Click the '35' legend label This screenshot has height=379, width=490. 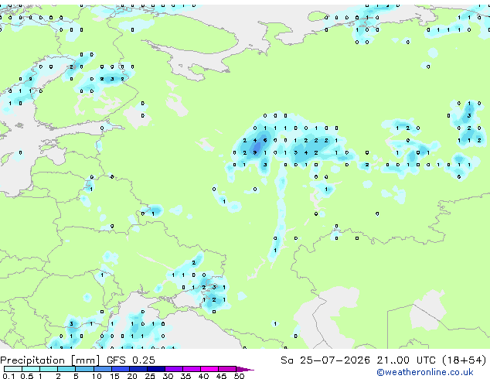[x=185, y=376]
